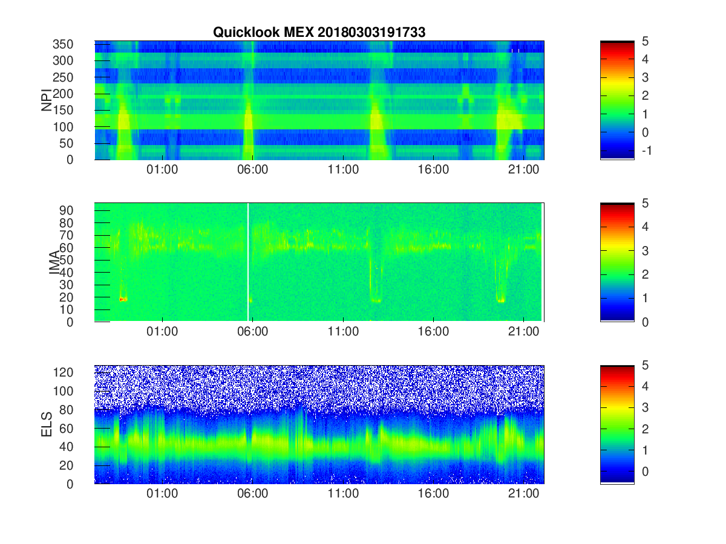The height and width of the screenshot is (544, 726).
Task: Click the 01:00 tick under the IMA panel
Action: click(x=162, y=332)
